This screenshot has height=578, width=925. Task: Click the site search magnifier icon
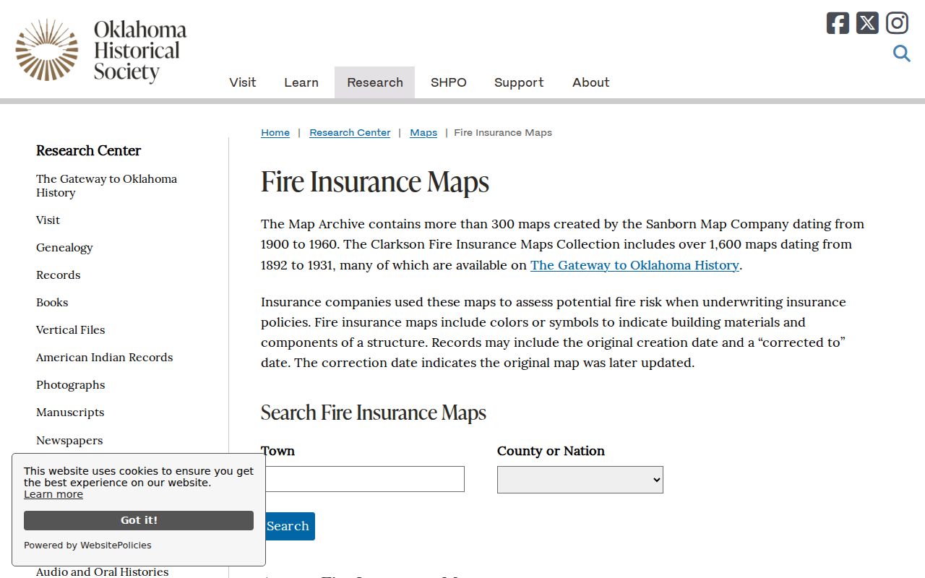click(901, 53)
